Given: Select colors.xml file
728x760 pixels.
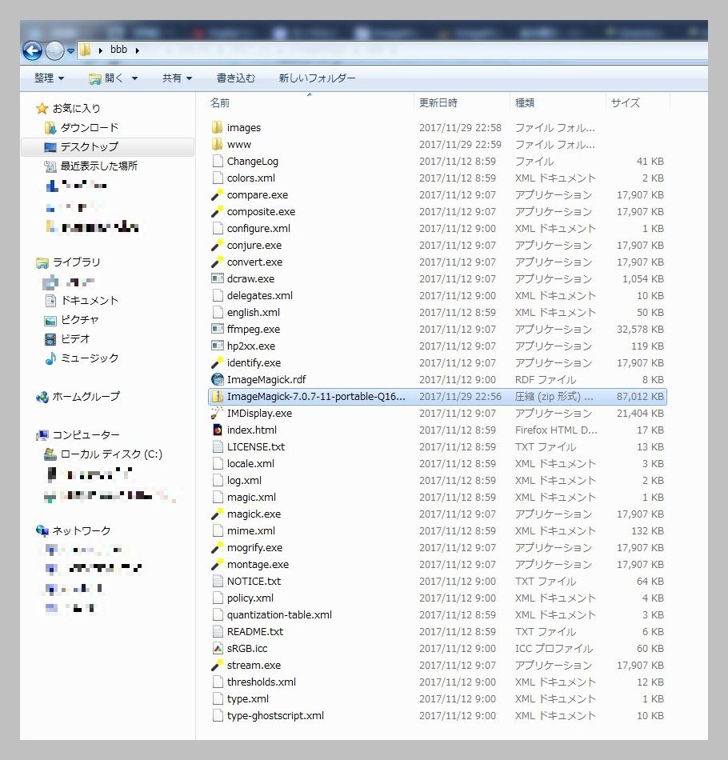Looking at the screenshot, I should coord(250,178).
